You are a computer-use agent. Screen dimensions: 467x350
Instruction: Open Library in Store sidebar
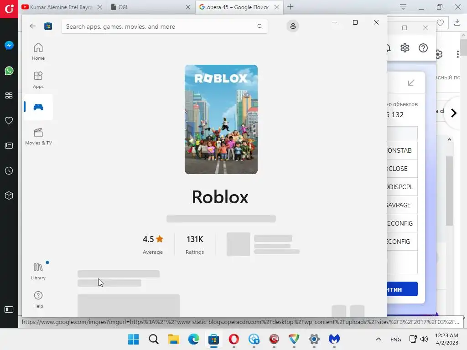(38, 271)
